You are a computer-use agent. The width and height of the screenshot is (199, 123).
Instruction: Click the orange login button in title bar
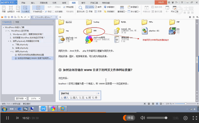[x=161, y=2]
